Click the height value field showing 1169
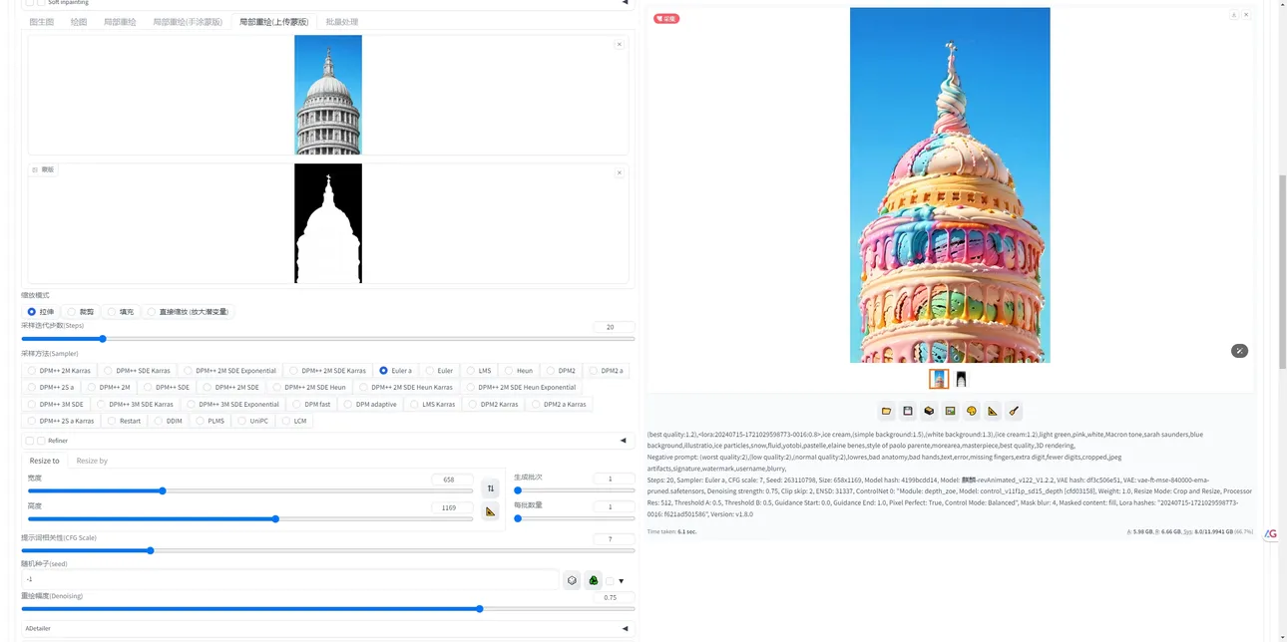Screen dimensions: 1287x642 [x=452, y=507]
